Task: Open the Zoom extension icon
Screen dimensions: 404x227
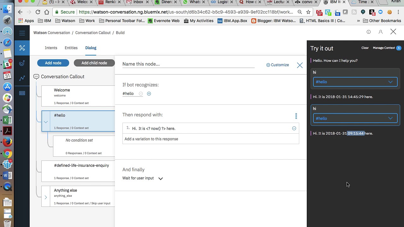Action: pos(380,12)
